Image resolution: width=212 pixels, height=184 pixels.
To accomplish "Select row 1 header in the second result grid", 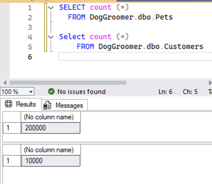I will pos(12,161).
